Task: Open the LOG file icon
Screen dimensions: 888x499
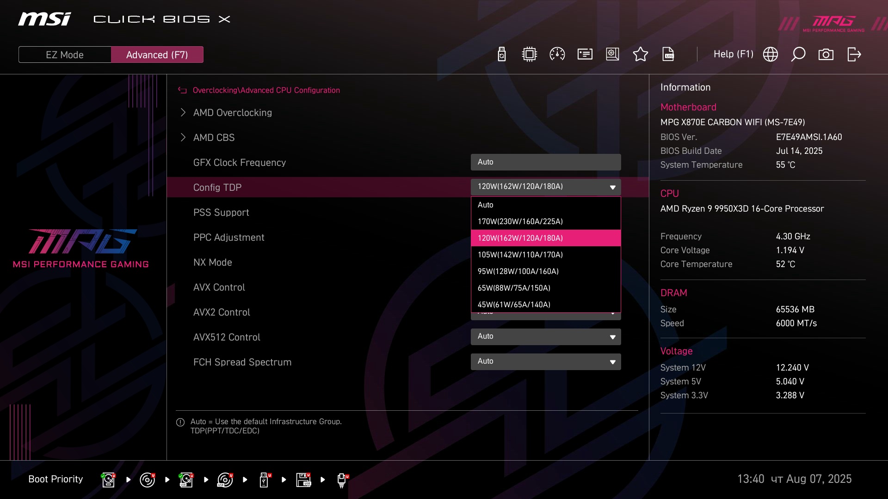Action: coord(668,55)
